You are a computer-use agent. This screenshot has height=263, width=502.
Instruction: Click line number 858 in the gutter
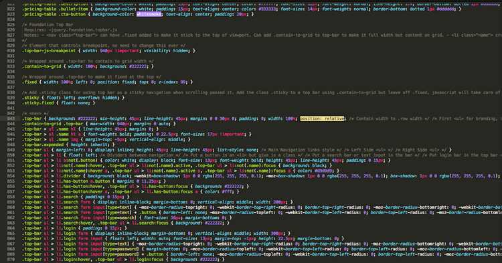pos(11,197)
